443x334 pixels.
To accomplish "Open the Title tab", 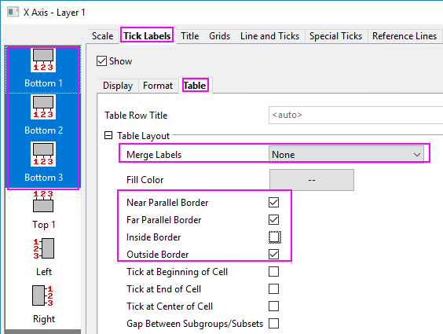I will coord(189,36).
